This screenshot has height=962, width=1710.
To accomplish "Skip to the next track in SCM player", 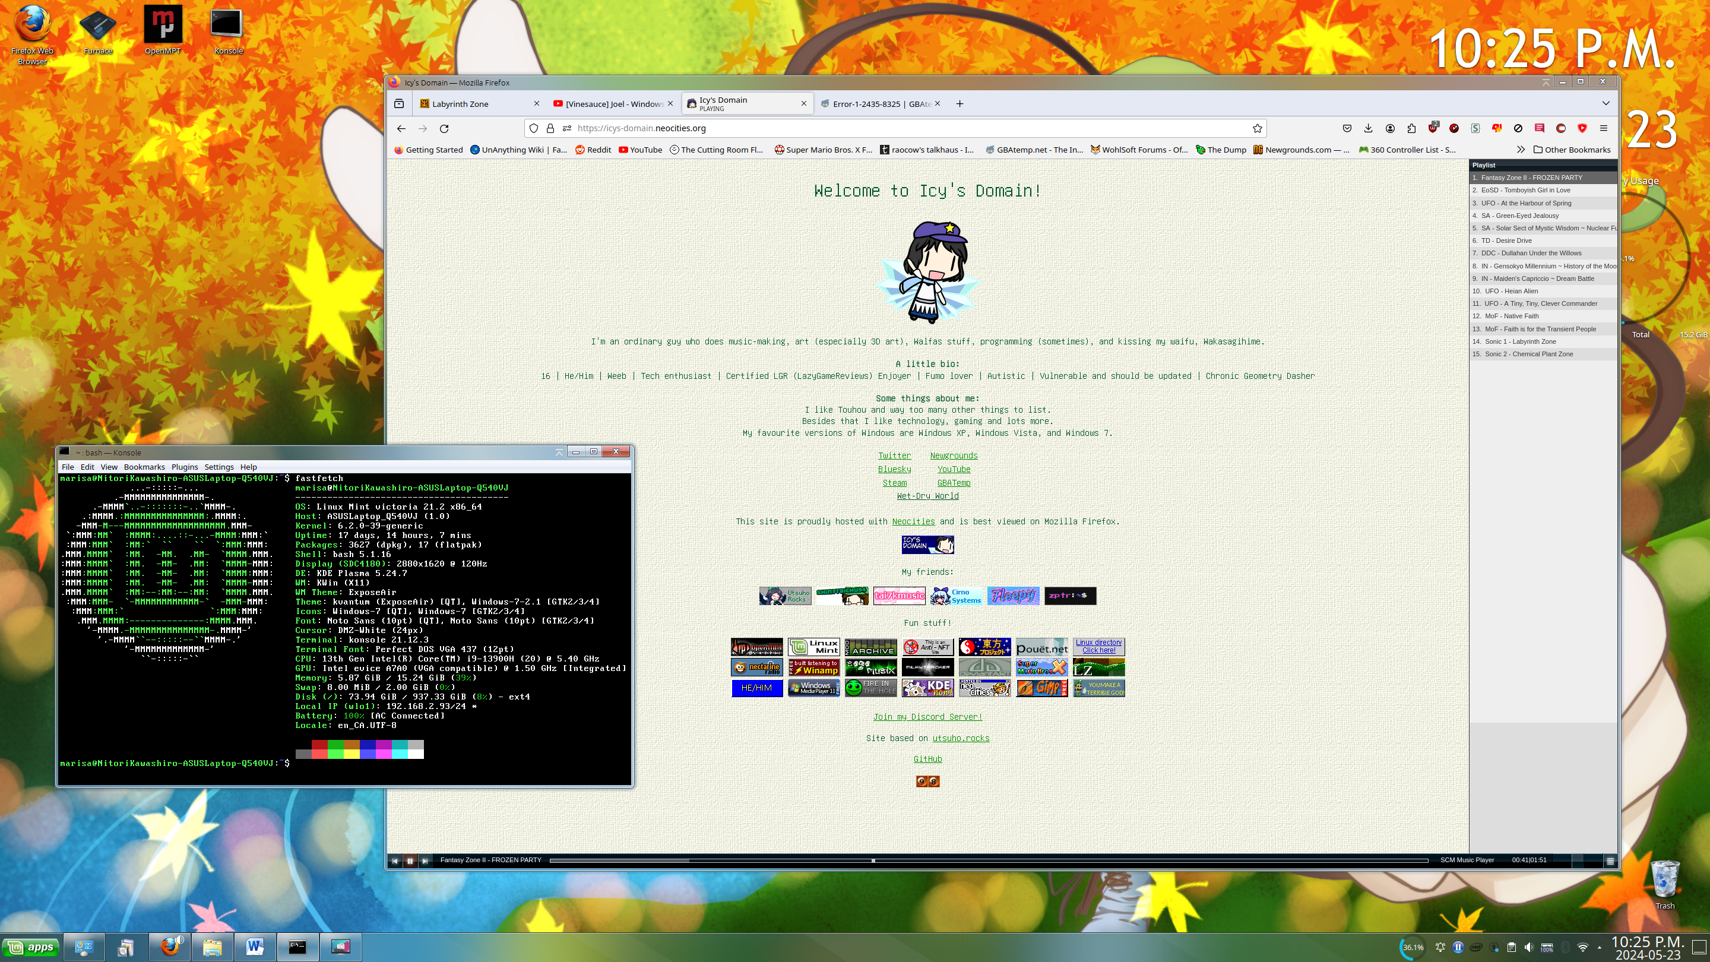I will [425, 860].
